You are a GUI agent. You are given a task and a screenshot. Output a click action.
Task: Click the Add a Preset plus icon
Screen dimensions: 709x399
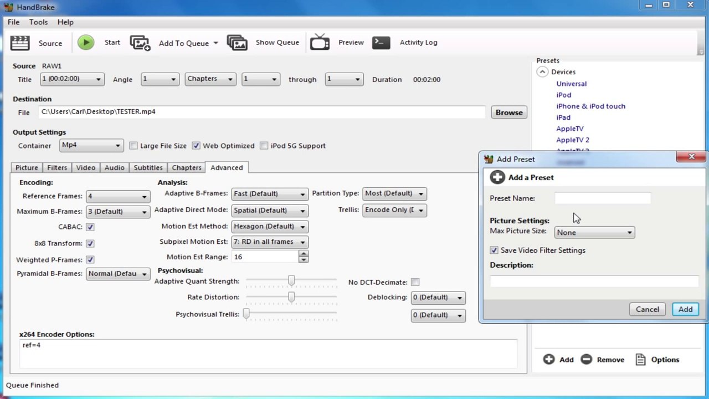[497, 177]
